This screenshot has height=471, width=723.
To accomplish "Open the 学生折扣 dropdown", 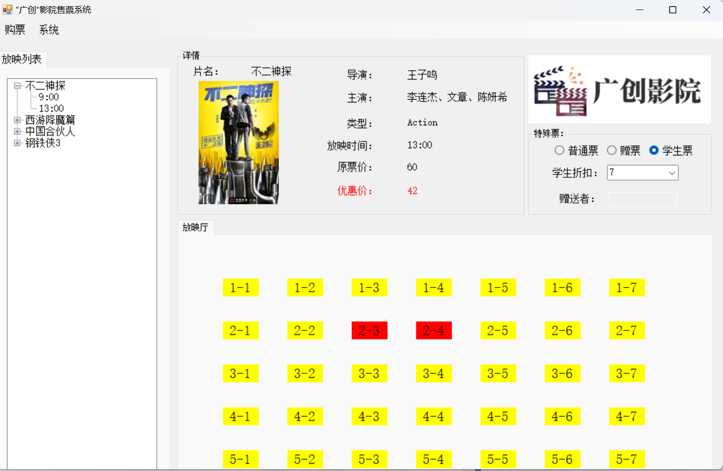I will [x=671, y=173].
